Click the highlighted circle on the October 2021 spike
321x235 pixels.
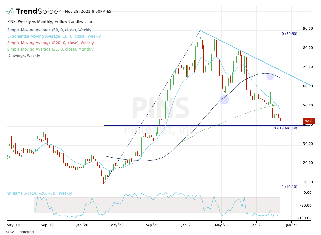(270, 76)
